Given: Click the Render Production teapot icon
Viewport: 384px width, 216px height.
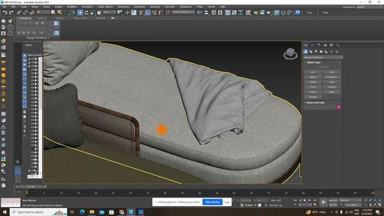Looking at the screenshot, I should point(268,13).
